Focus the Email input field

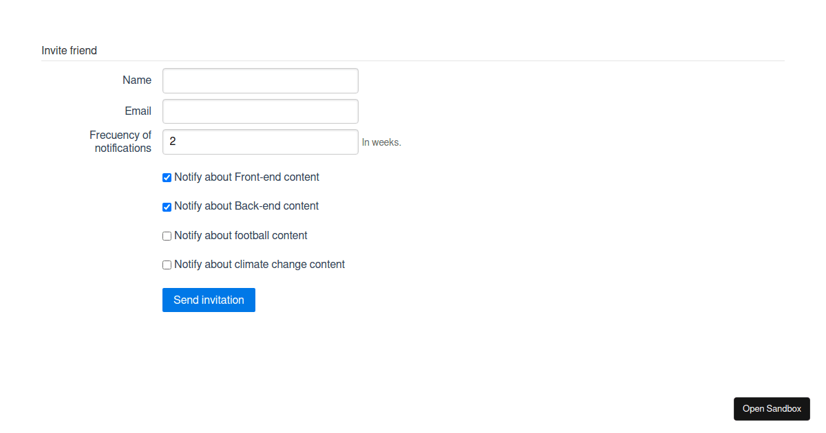pos(260,111)
